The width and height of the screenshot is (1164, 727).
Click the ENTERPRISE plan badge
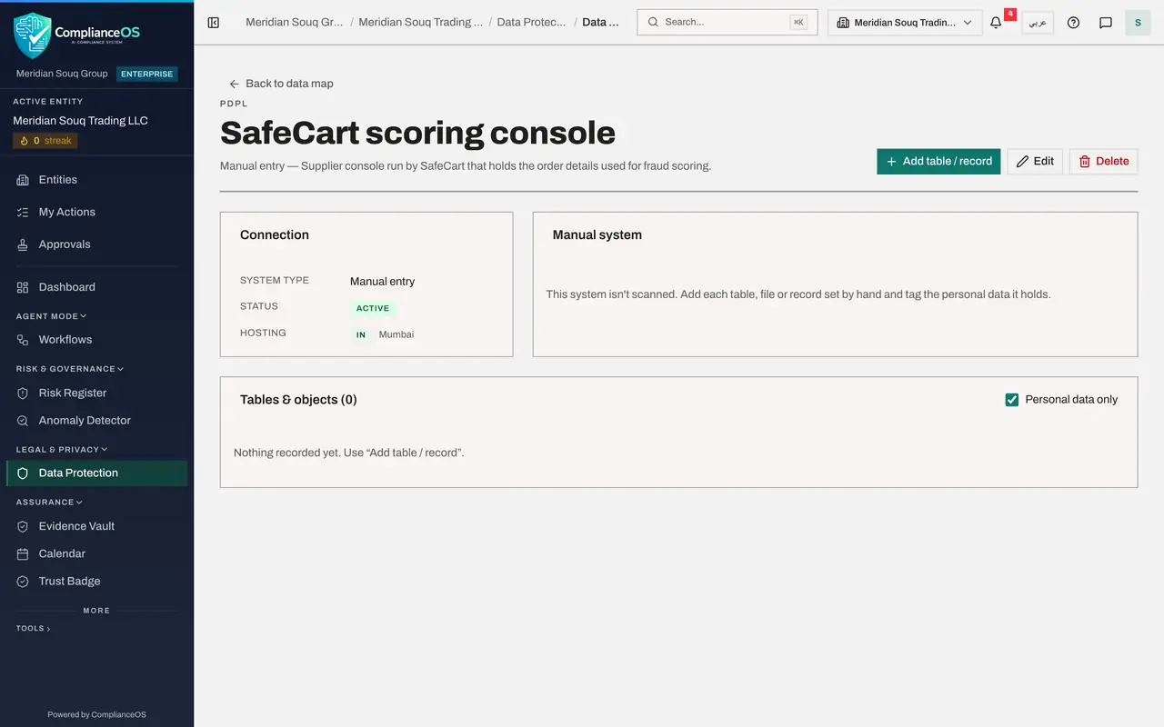point(146,74)
